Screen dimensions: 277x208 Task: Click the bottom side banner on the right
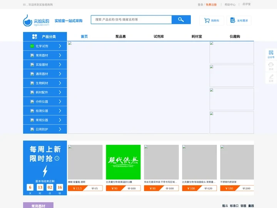(232, 122)
